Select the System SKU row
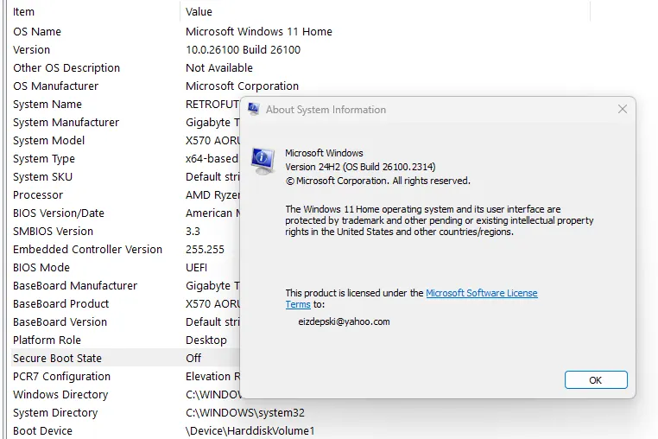Screen dimensions: 658x439 coord(125,176)
